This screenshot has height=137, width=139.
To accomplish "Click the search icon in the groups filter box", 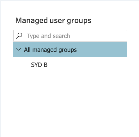I will pos(19,36).
